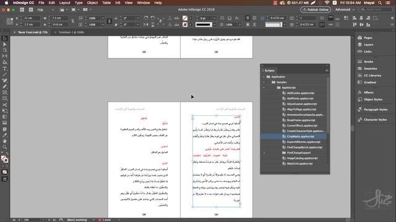Screen dimensions: 396x222
Task: Click the Publish Online button
Action: [316, 10]
